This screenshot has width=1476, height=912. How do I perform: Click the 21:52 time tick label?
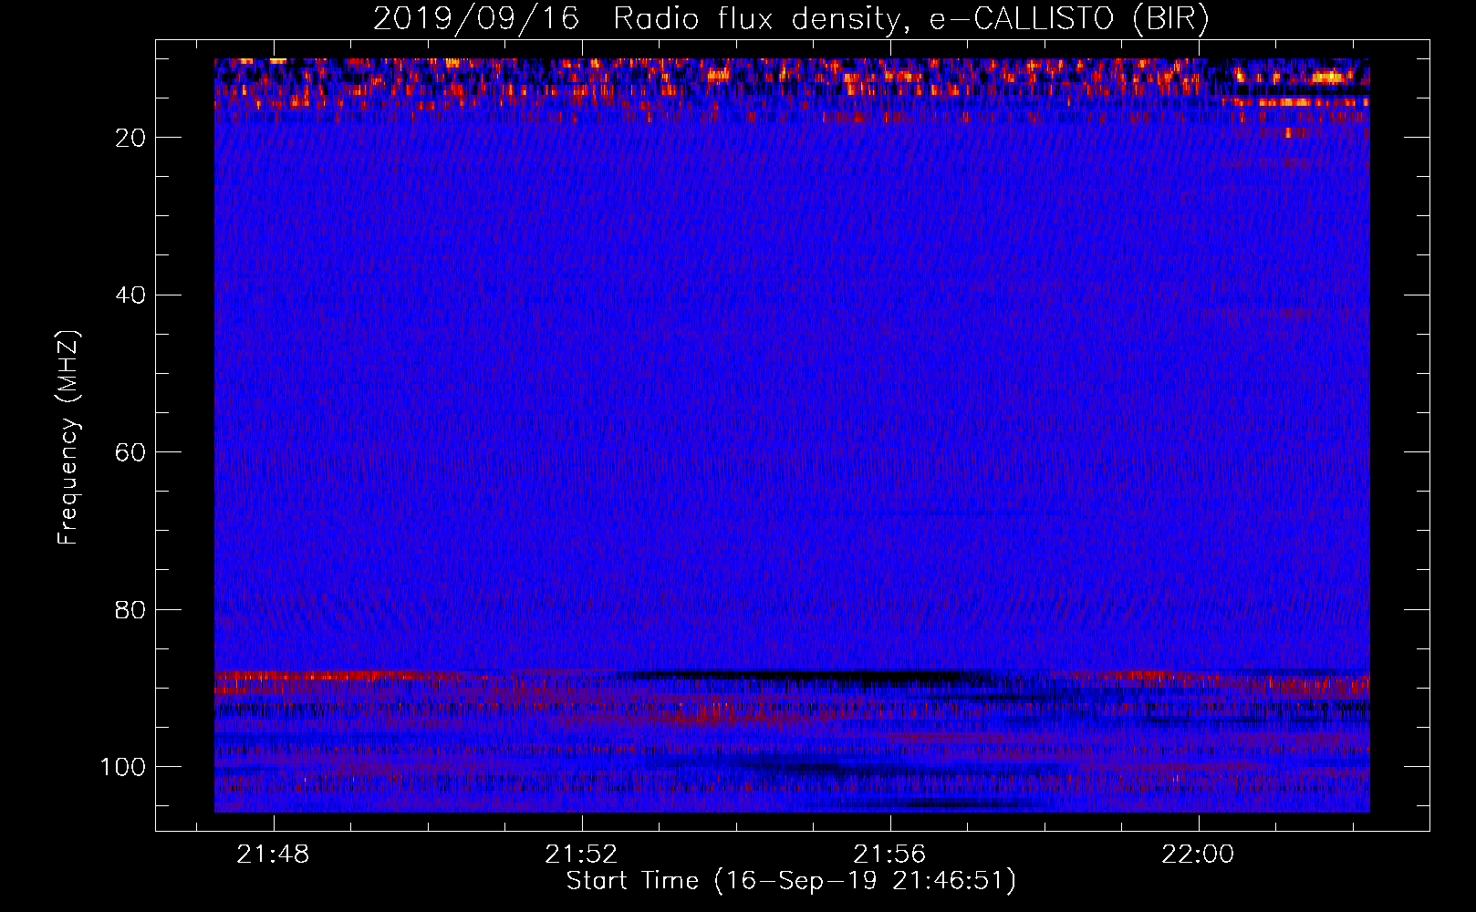581,855
